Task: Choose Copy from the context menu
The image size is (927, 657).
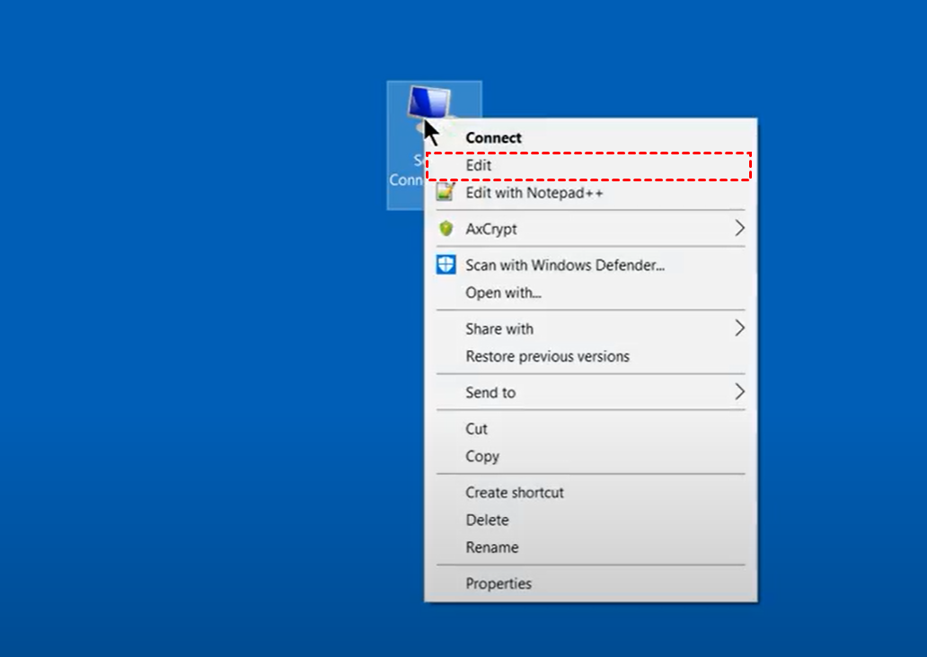Action: [591, 456]
